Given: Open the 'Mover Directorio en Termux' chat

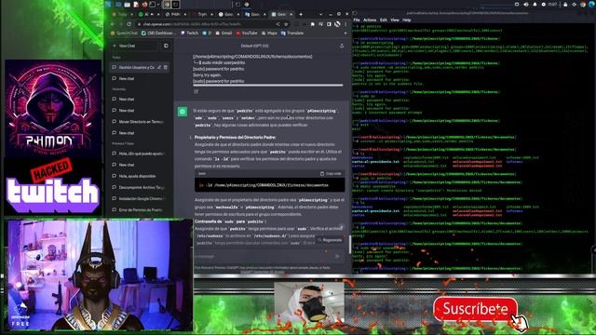Looking at the screenshot, I should pos(140,122).
